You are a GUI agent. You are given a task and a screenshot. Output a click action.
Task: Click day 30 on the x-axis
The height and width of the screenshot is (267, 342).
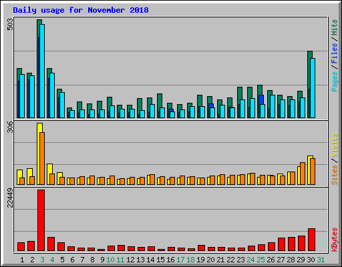tap(311, 260)
